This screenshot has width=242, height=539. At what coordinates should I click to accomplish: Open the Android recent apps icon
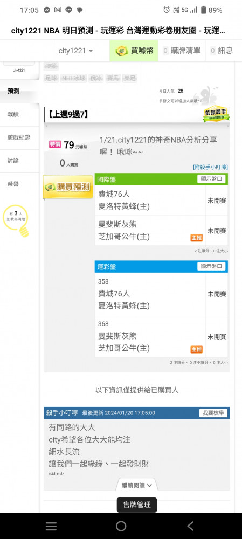tap(51, 526)
